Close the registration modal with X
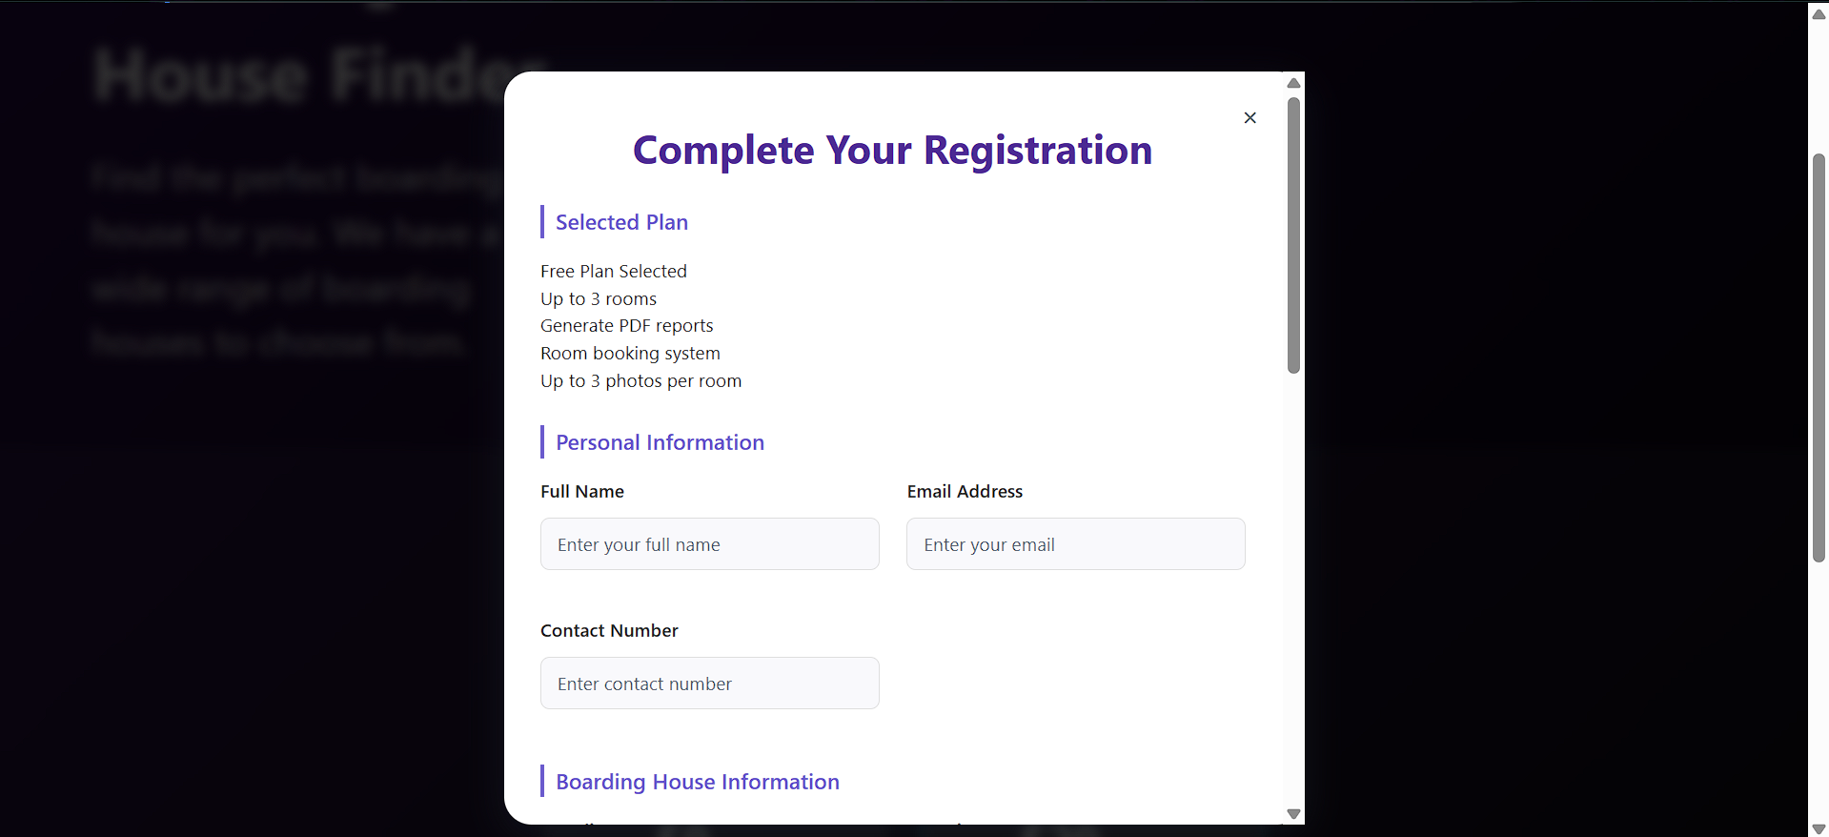This screenshot has height=837, width=1829. (x=1250, y=117)
